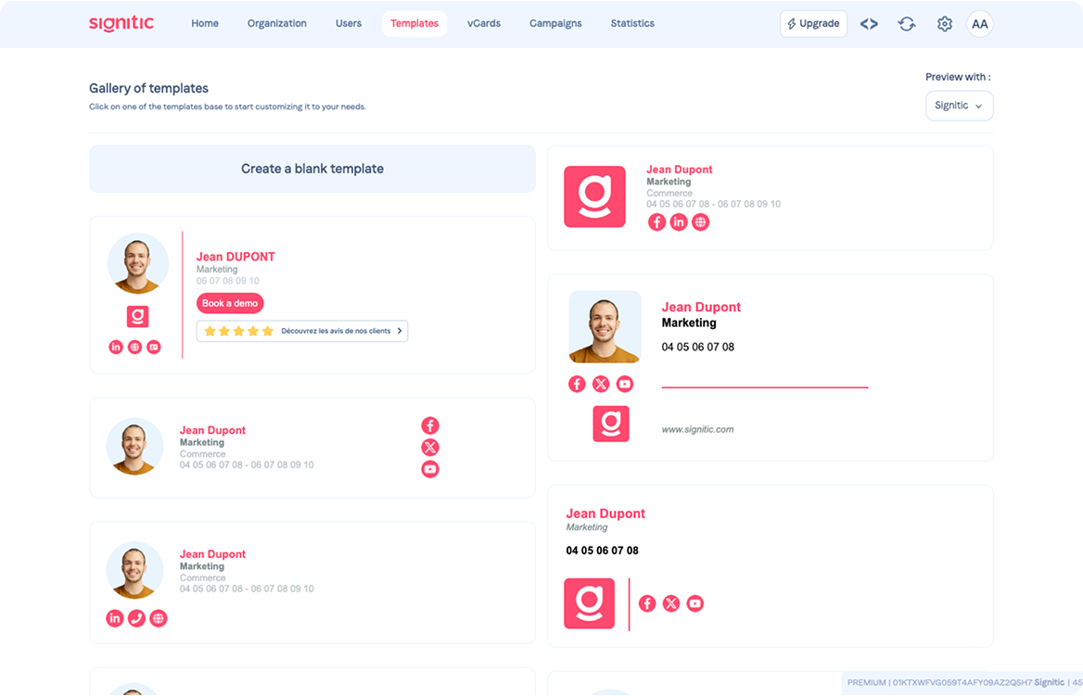1083x696 pixels.
Task: Switch to the Users tab
Action: 349,23
